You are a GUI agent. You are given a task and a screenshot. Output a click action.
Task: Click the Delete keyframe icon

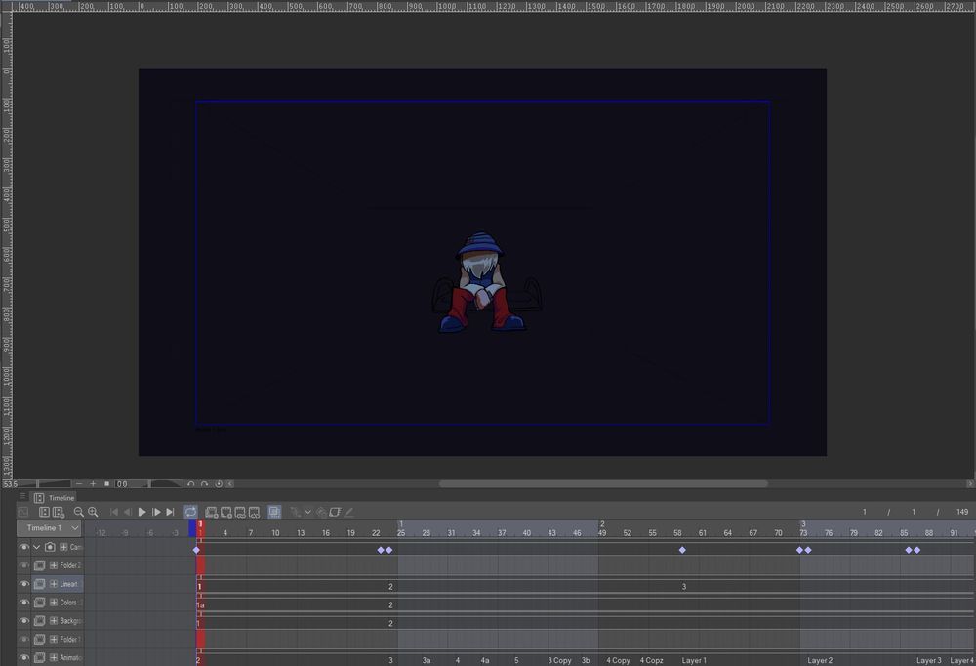[x=321, y=512]
